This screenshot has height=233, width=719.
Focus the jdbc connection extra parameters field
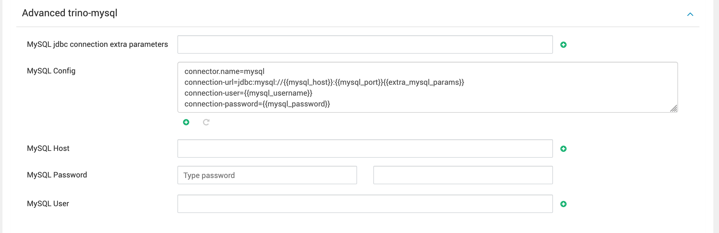(365, 44)
